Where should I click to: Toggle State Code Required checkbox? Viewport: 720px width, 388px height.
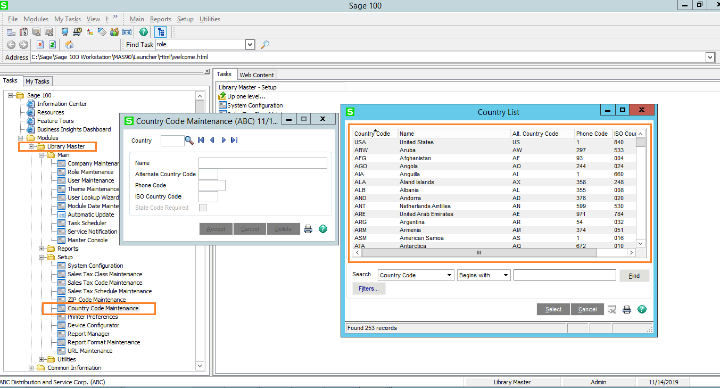pos(203,208)
